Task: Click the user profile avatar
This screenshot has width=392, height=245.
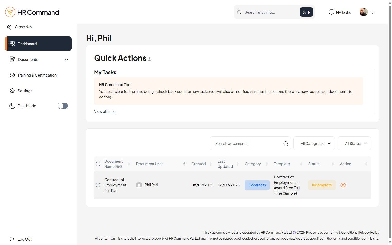Action: pos(363,12)
